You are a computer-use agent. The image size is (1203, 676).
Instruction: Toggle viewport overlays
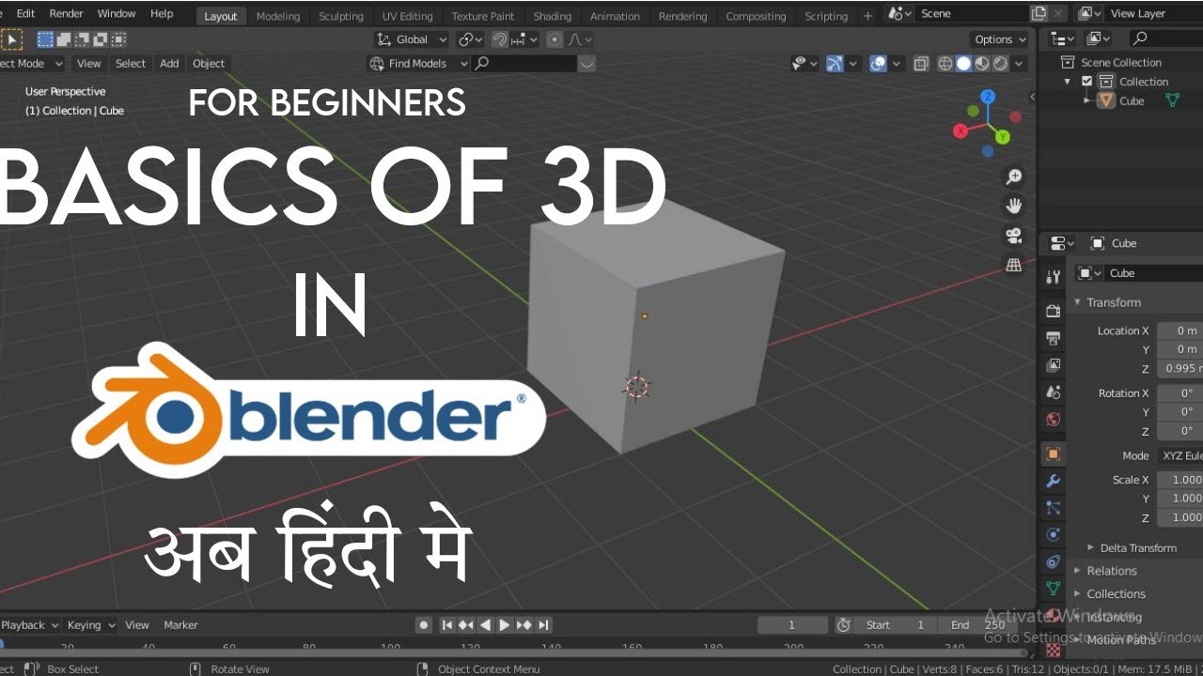coord(878,64)
